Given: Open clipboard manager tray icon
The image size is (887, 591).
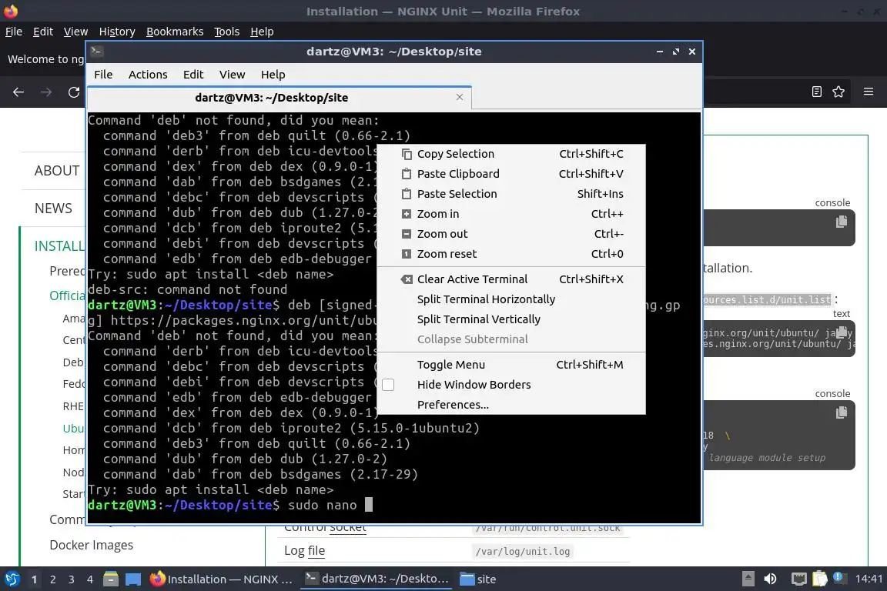Looking at the screenshot, I should [x=820, y=579].
